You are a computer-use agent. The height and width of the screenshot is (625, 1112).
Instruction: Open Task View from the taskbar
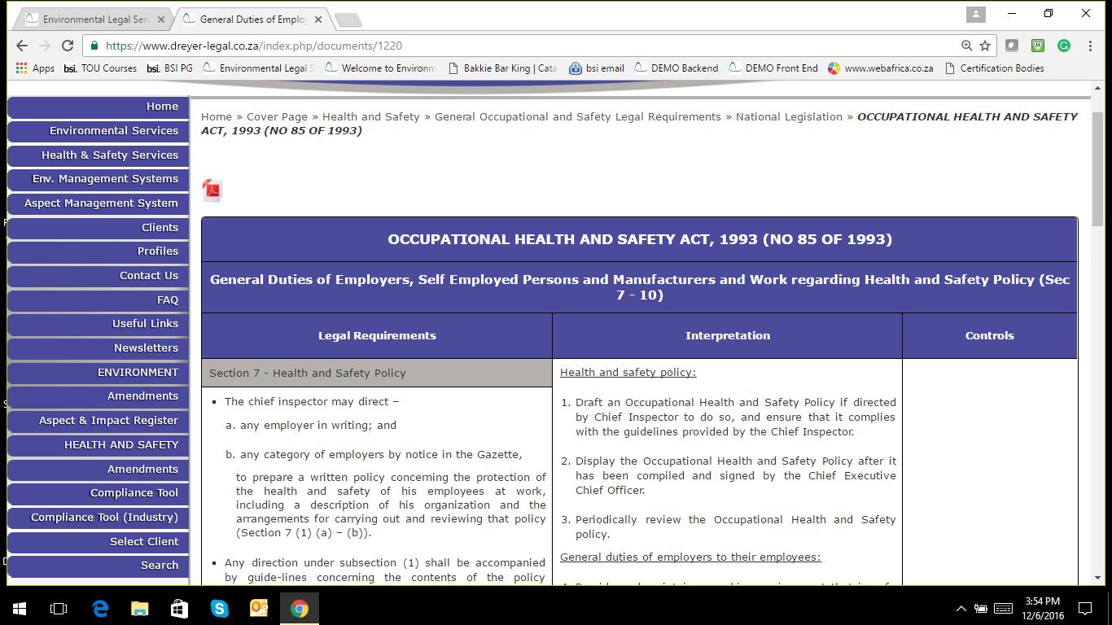click(x=58, y=608)
